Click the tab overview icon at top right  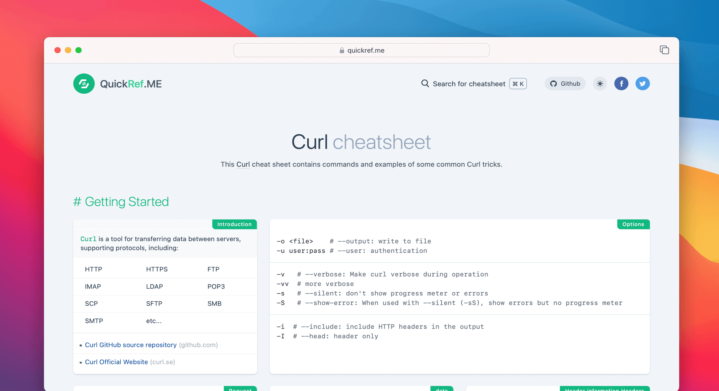tap(664, 50)
